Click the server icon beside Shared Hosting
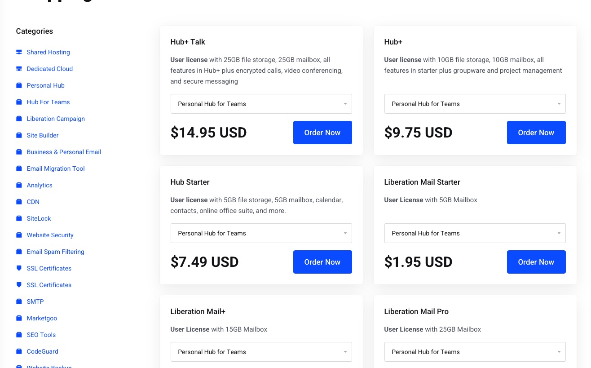The width and height of the screenshot is (591, 368). tap(19, 52)
